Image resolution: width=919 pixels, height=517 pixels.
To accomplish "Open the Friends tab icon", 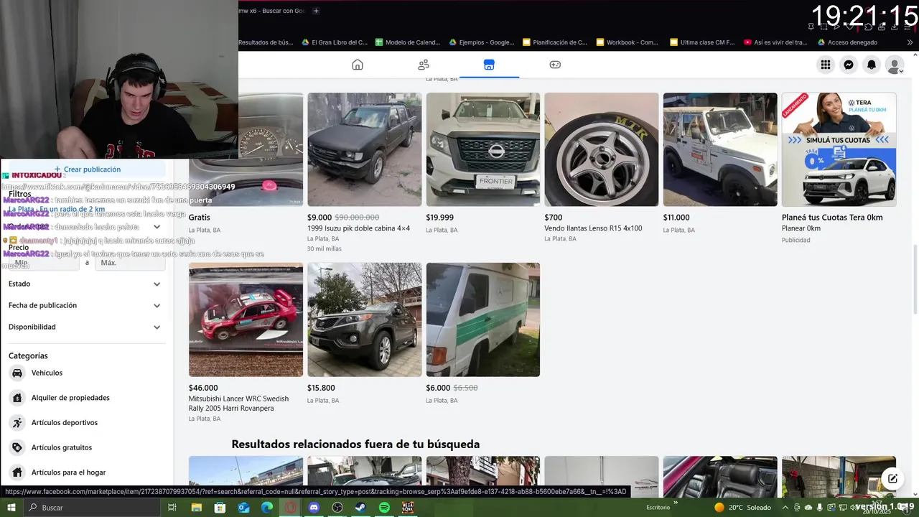I will click(x=424, y=65).
